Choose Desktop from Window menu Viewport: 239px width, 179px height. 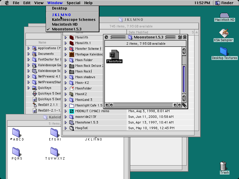click(x=73, y=8)
